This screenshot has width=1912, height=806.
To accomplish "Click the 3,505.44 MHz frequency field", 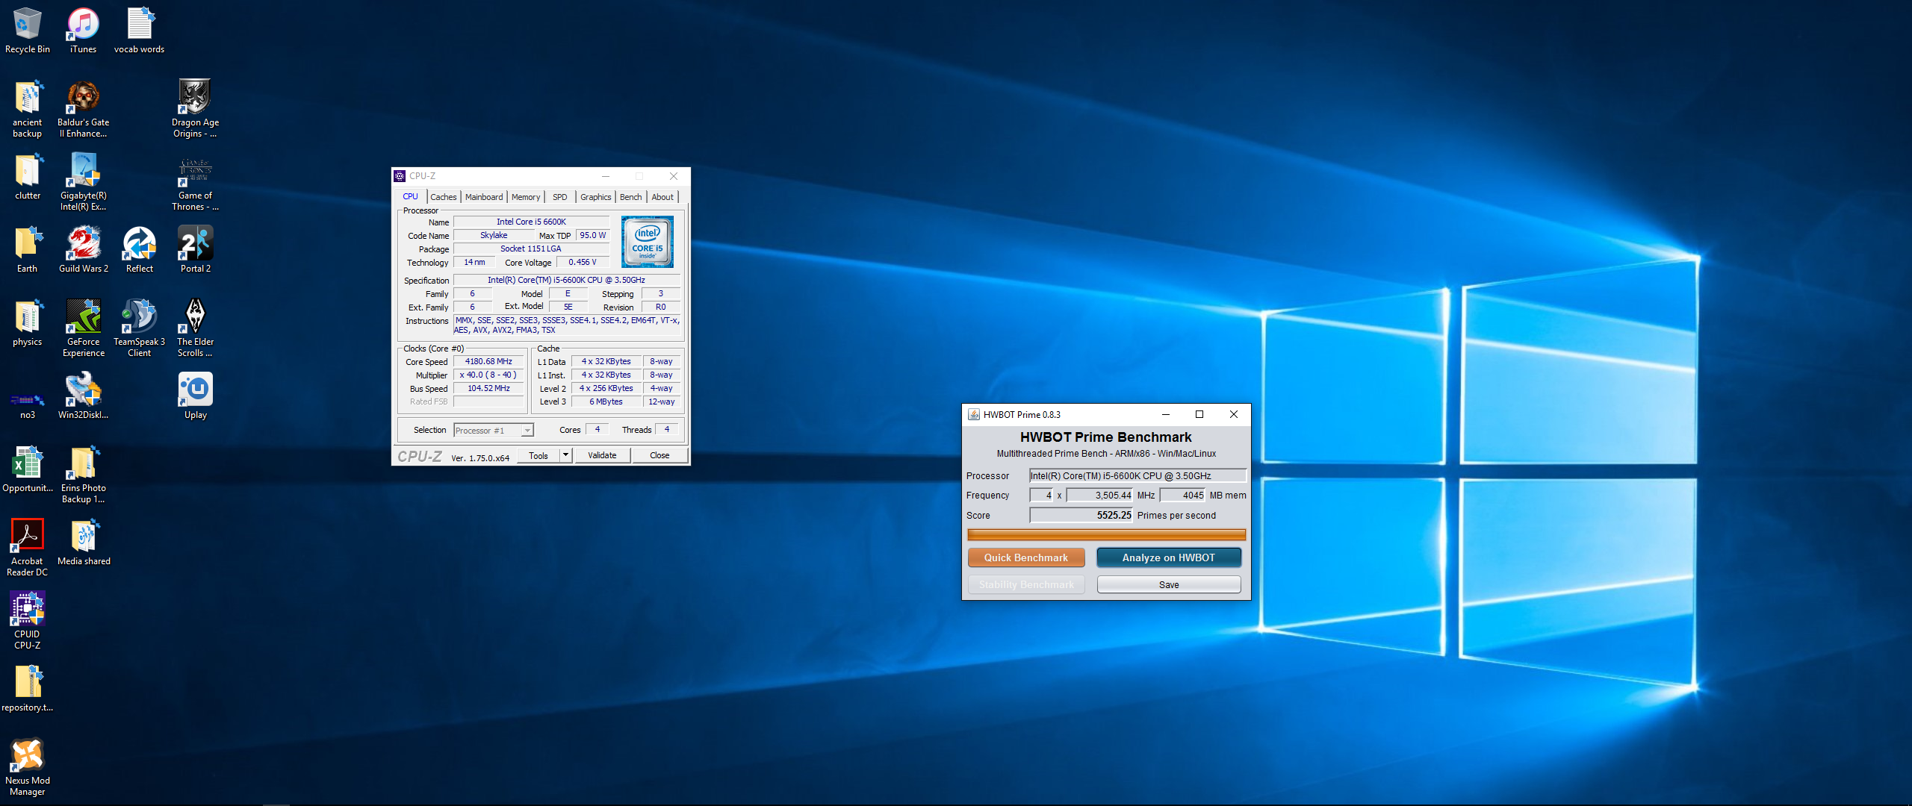I will pos(1100,495).
